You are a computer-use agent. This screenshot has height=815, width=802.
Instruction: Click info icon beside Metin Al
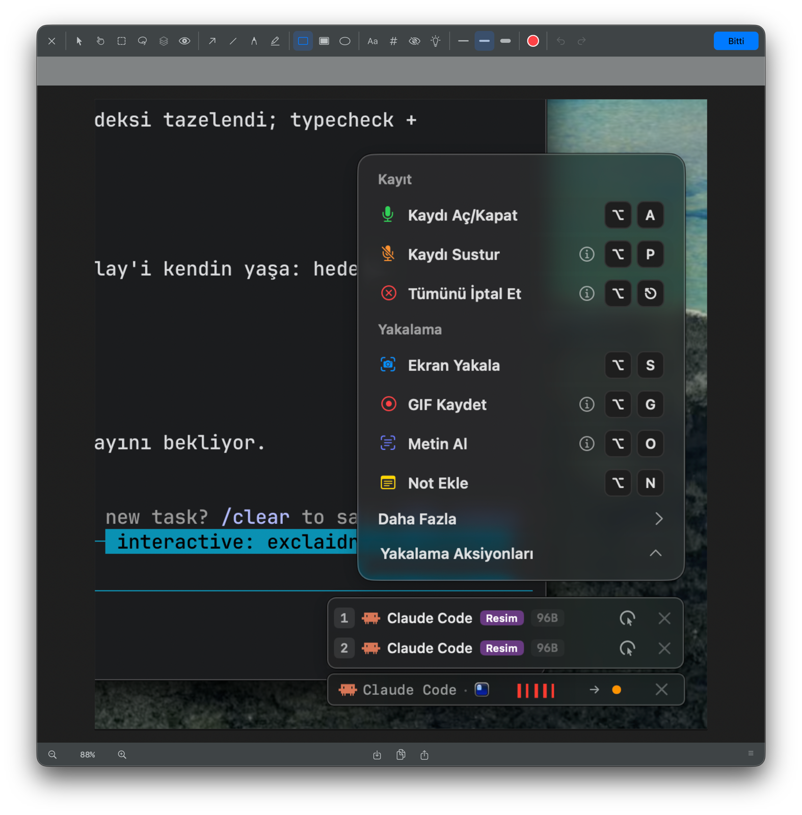[587, 444]
